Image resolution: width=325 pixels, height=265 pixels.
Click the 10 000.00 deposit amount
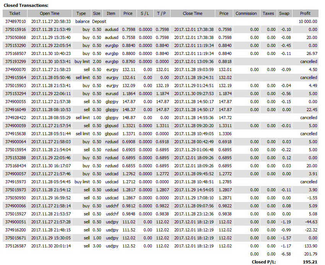(308, 21)
